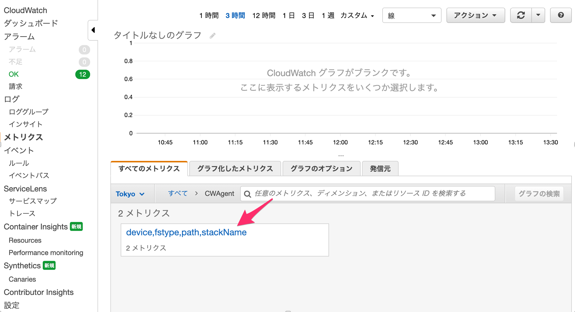
Task: Open イベントバス in sidebar
Action: [x=29, y=175]
